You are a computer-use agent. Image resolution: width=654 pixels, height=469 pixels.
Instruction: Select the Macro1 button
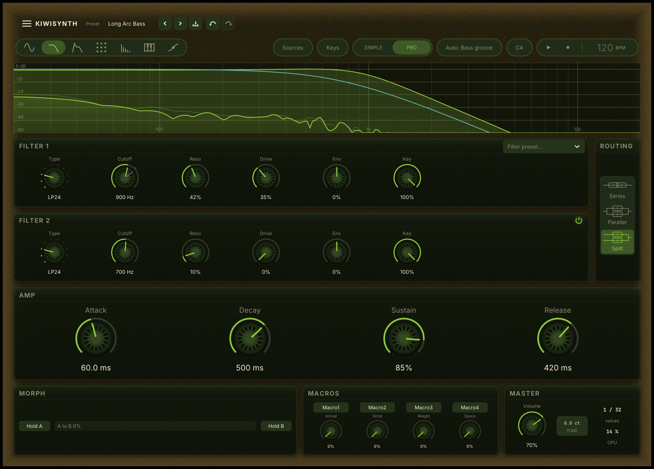tap(331, 408)
